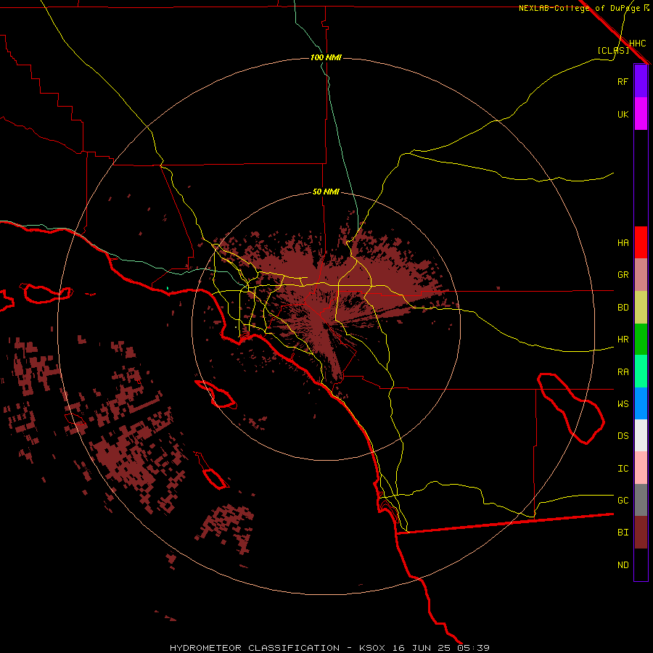
Task: Click the DS white legend swatch
Action: [641, 435]
